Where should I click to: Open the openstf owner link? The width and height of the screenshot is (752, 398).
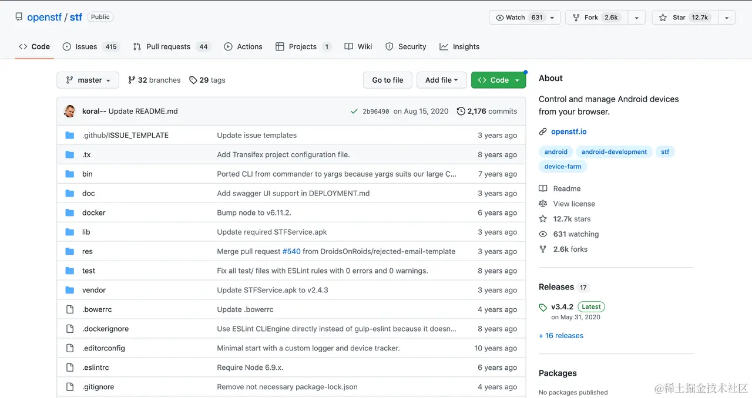click(44, 17)
